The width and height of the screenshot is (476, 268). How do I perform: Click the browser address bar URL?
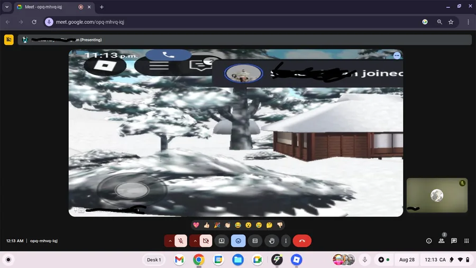click(x=90, y=22)
